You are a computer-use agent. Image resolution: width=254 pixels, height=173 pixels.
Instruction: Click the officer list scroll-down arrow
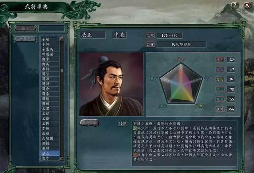pos(62,159)
